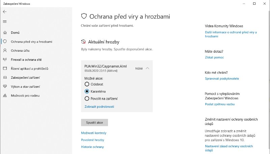Click the shield icon beside Ochrana před viry
Image resolution: width=270 pixels, height=154 pixels.
[5, 42]
